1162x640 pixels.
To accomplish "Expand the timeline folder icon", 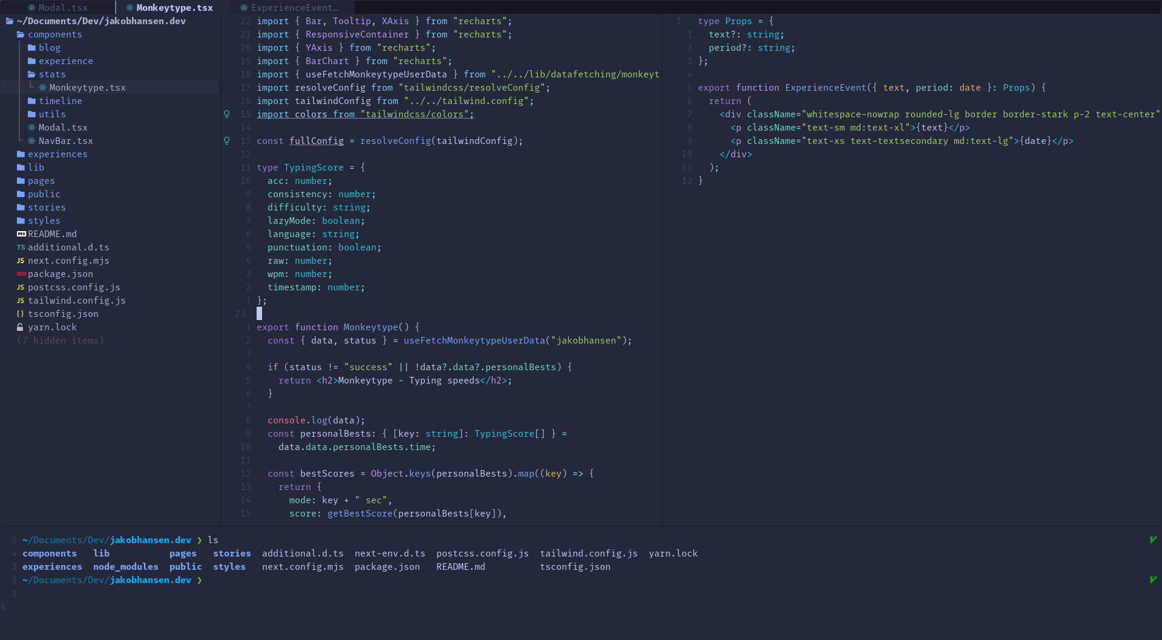I will tap(31, 101).
